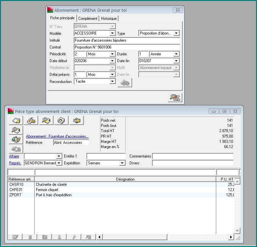Click the Contrat Proposition N° field
This screenshot has height=247, width=257.
coord(127,47)
